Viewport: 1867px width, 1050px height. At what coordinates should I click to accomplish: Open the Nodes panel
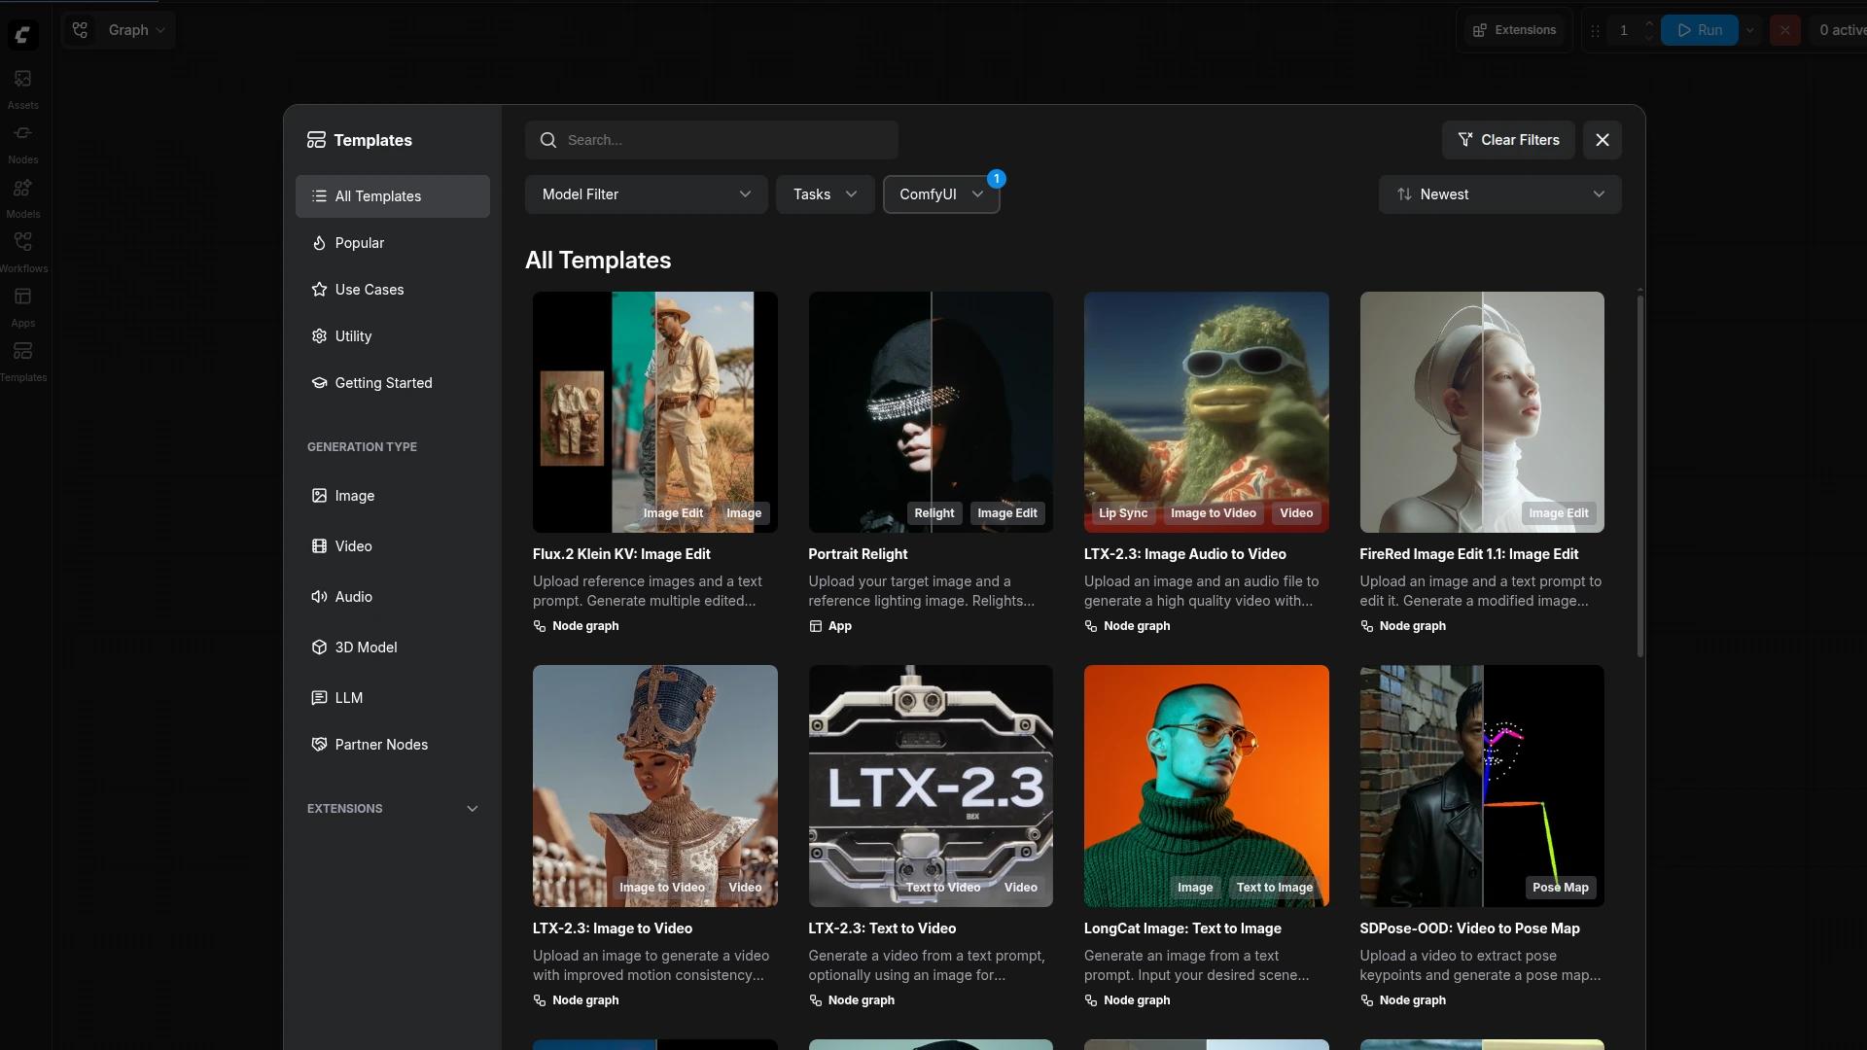22,141
